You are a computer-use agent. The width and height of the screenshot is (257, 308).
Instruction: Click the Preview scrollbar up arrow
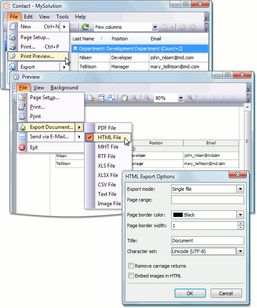[x=248, y=107]
